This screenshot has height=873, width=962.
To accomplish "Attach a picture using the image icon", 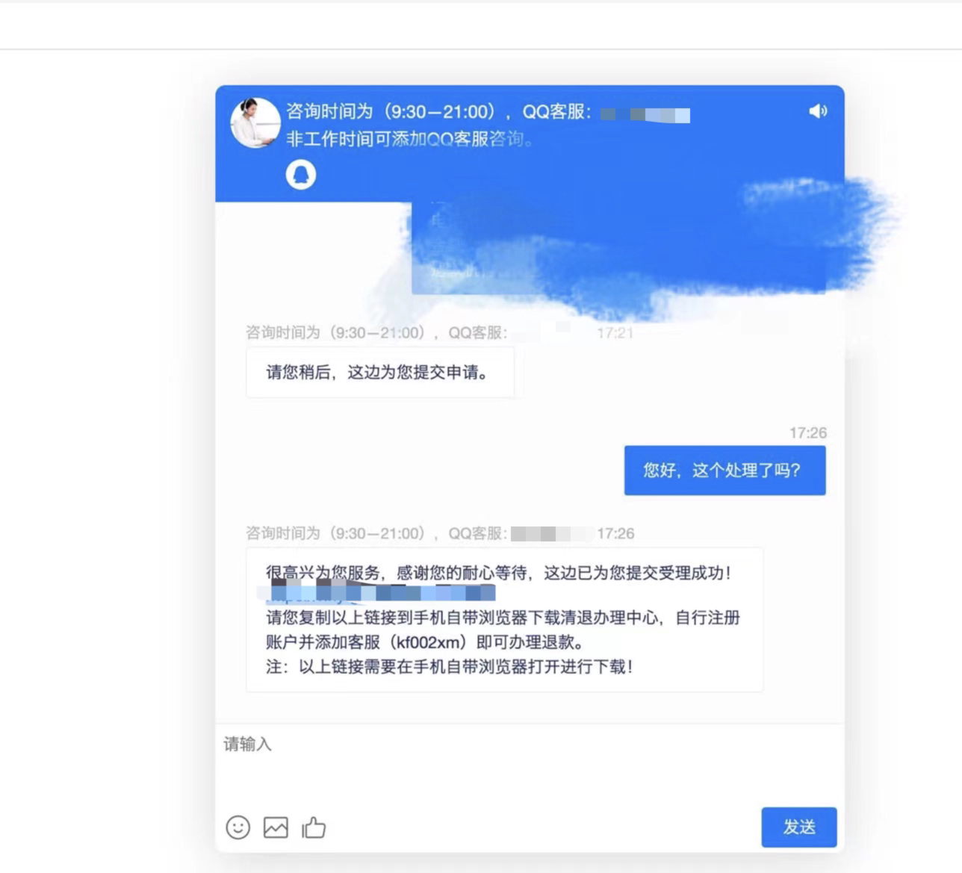I will pos(276,827).
